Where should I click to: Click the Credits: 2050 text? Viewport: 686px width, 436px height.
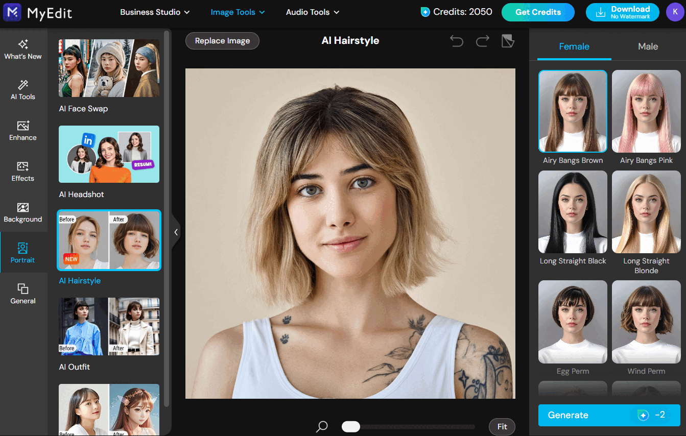[x=463, y=12]
